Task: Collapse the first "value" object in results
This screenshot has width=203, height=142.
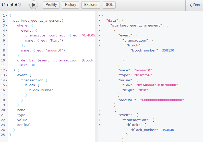Action: [x=100, y=80]
